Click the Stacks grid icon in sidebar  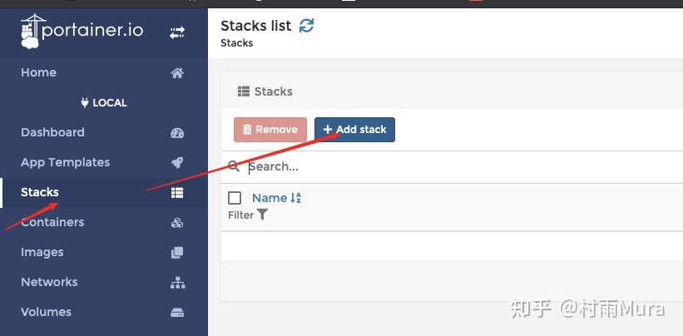point(177,192)
